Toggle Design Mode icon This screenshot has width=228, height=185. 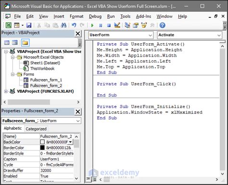point(117,25)
